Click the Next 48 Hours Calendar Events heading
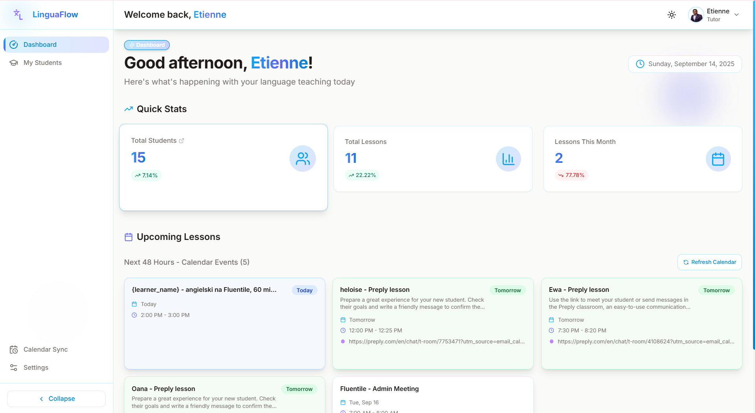755x413 pixels. click(187, 262)
